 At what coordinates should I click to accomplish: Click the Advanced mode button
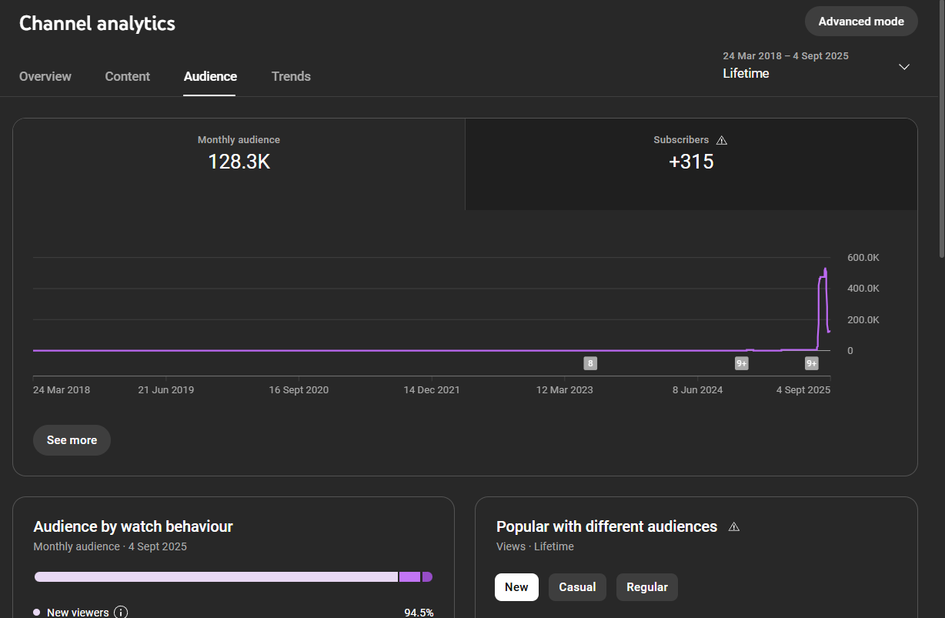coord(861,22)
